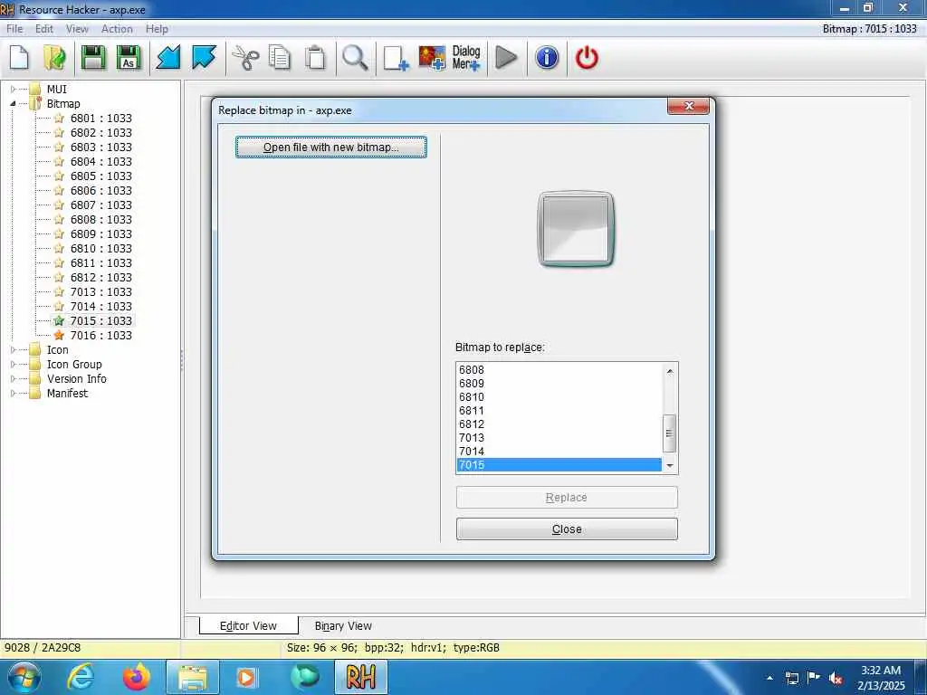
Task: Click the Save As disk icon
Action: tap(129, 58)
